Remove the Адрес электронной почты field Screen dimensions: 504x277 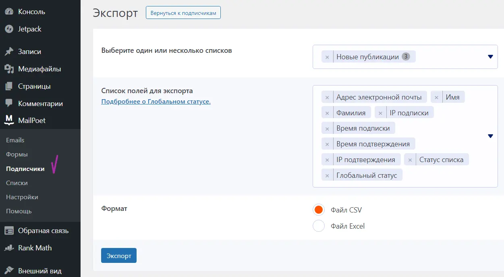tap(327, 98)
